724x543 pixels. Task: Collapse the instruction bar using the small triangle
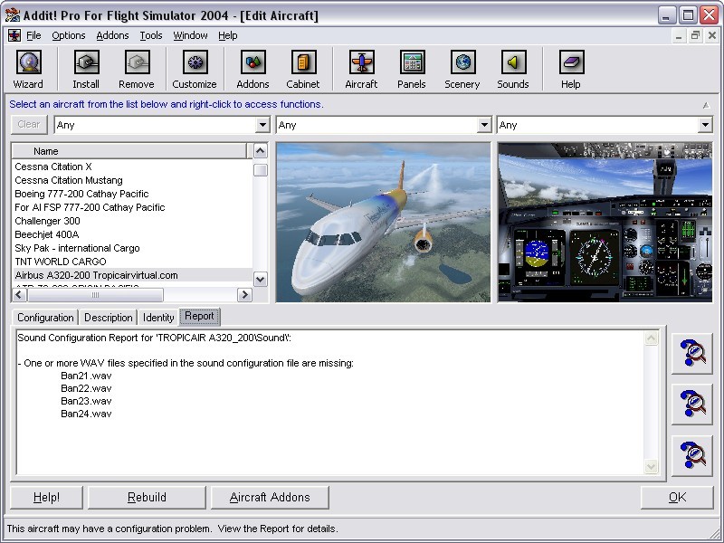pos(706,105)
